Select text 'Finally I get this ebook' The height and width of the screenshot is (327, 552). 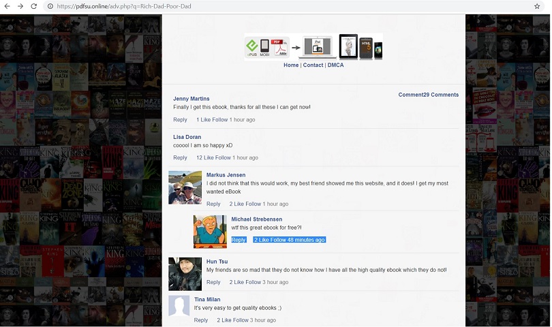tap(200, 107)
